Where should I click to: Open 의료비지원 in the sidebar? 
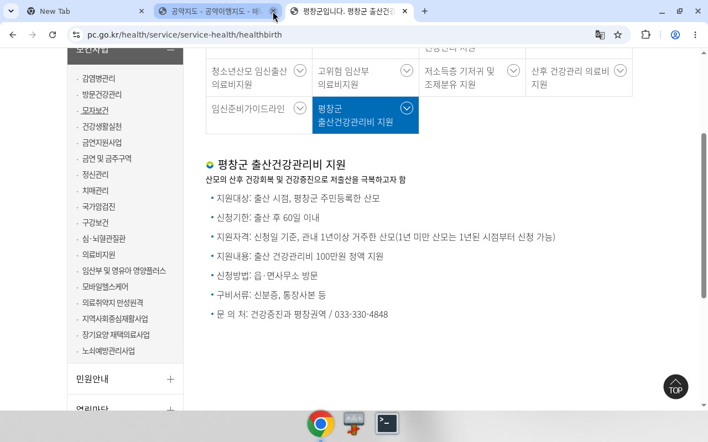[x=98, y=255]
